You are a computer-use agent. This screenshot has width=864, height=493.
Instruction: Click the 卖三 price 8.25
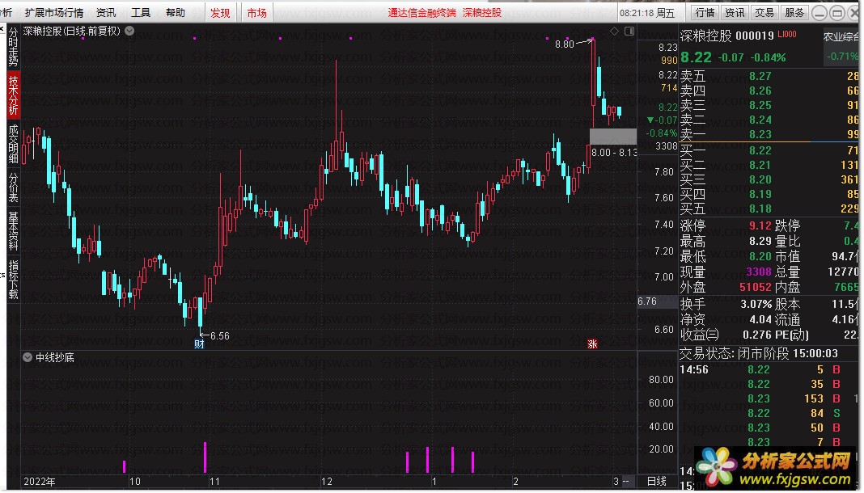point(760,106)
